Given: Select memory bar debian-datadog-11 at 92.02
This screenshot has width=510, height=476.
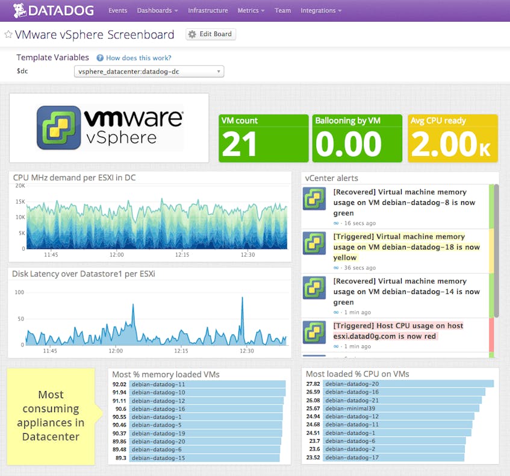Looking at the screenshot, I should click(208, 384).
